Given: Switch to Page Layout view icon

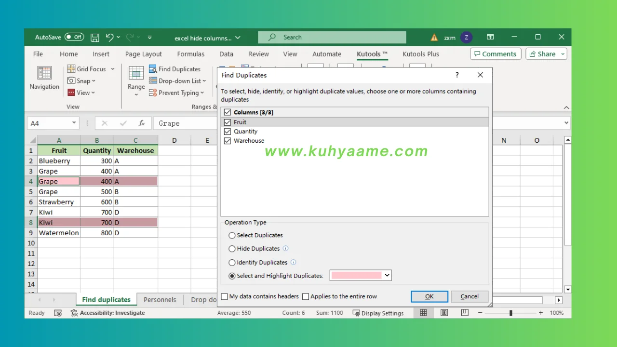Looking at the screenshot, I should pyautogui.click(x=444, y=313).
